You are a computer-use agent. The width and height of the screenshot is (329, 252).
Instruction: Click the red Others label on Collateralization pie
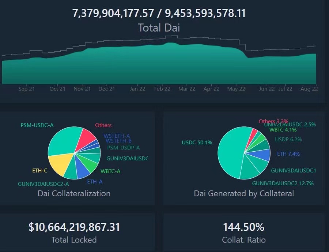(103, 125)
